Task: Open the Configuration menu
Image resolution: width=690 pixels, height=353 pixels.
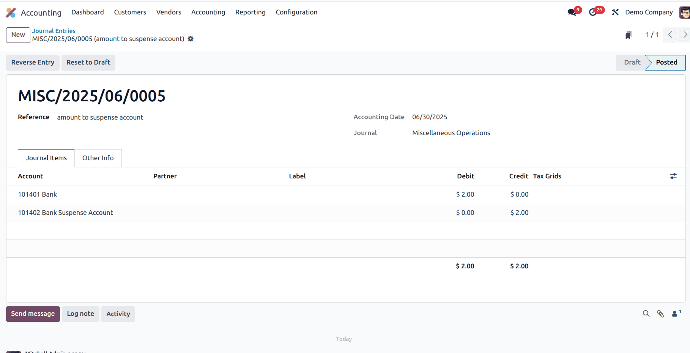Action: (x=296, y=12)
